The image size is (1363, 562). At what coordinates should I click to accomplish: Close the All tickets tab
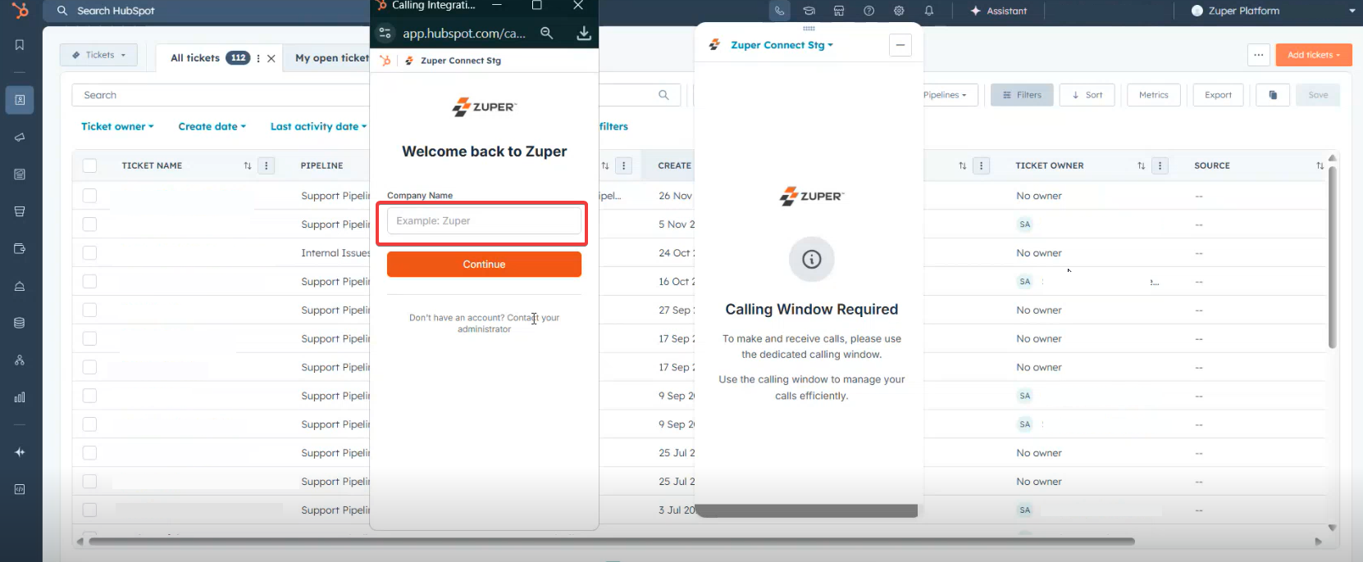point(271,58)
